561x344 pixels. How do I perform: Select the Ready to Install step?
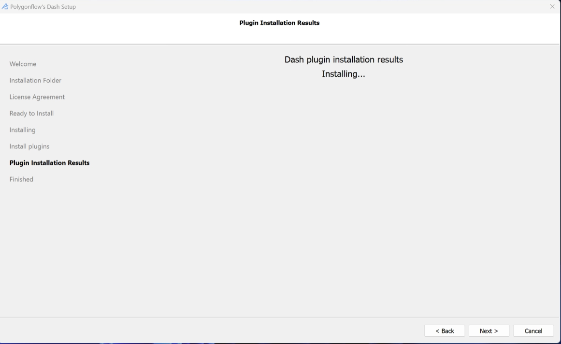click(31, 113)
